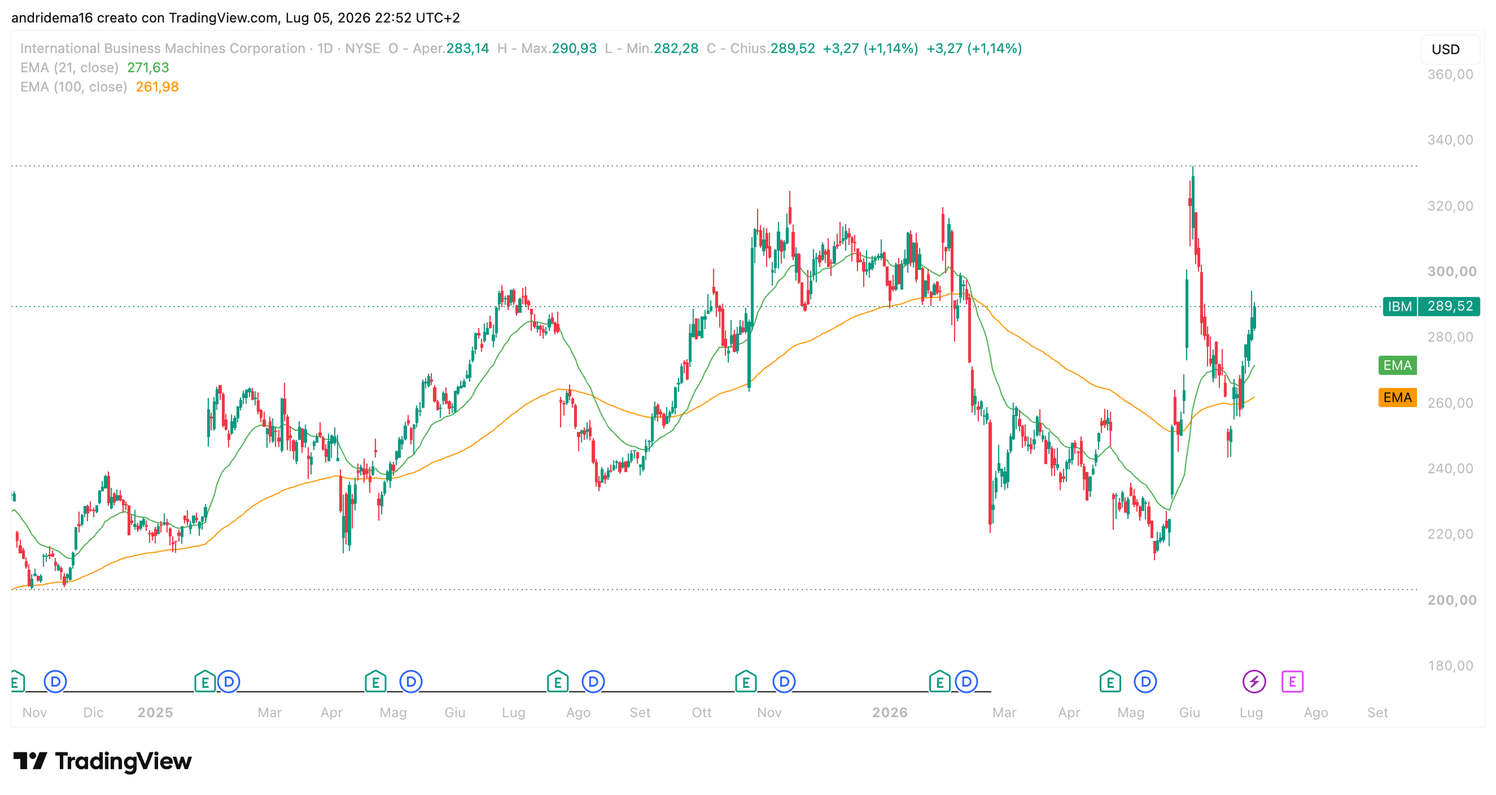Click the leftmost dividend D marker near Nov

click(55, 681)
